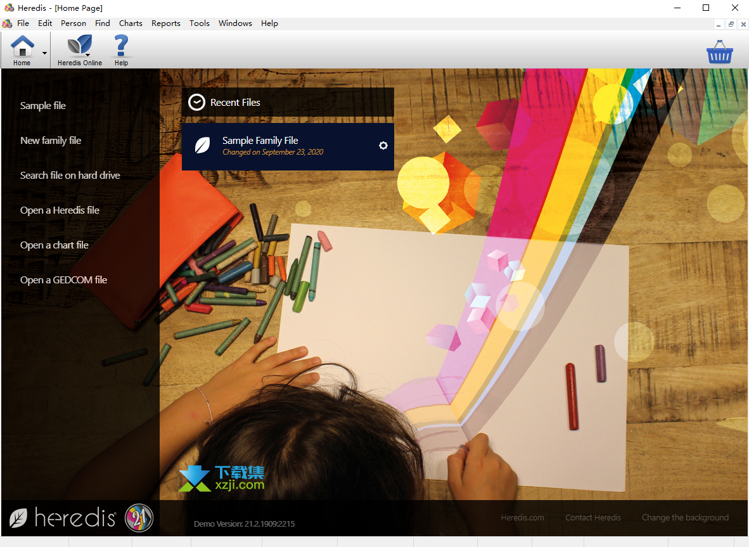Click the Heredis leaf logo in footer
The width and height of the screenshot is (749, 547).
point(18,518)
